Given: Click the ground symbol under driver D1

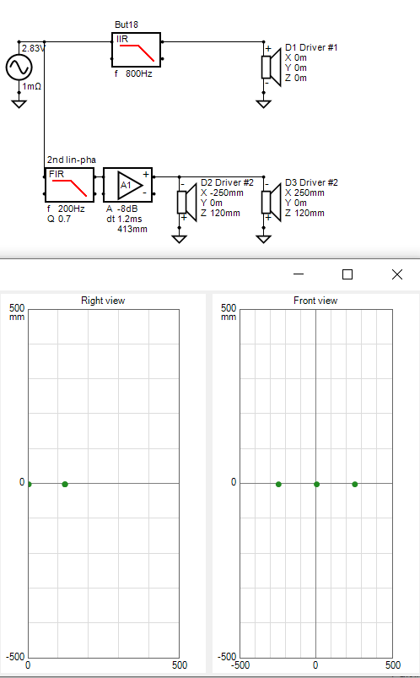Looking at the screenshot, I should click(263, 104).
